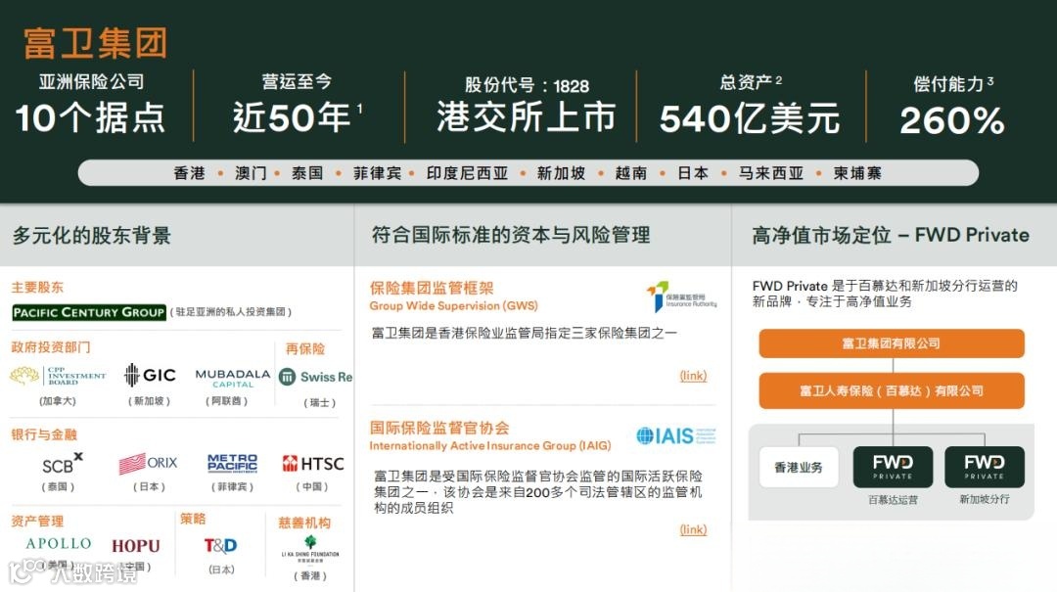Click the 540亿美元 total assets figure

tap(750, 119)
